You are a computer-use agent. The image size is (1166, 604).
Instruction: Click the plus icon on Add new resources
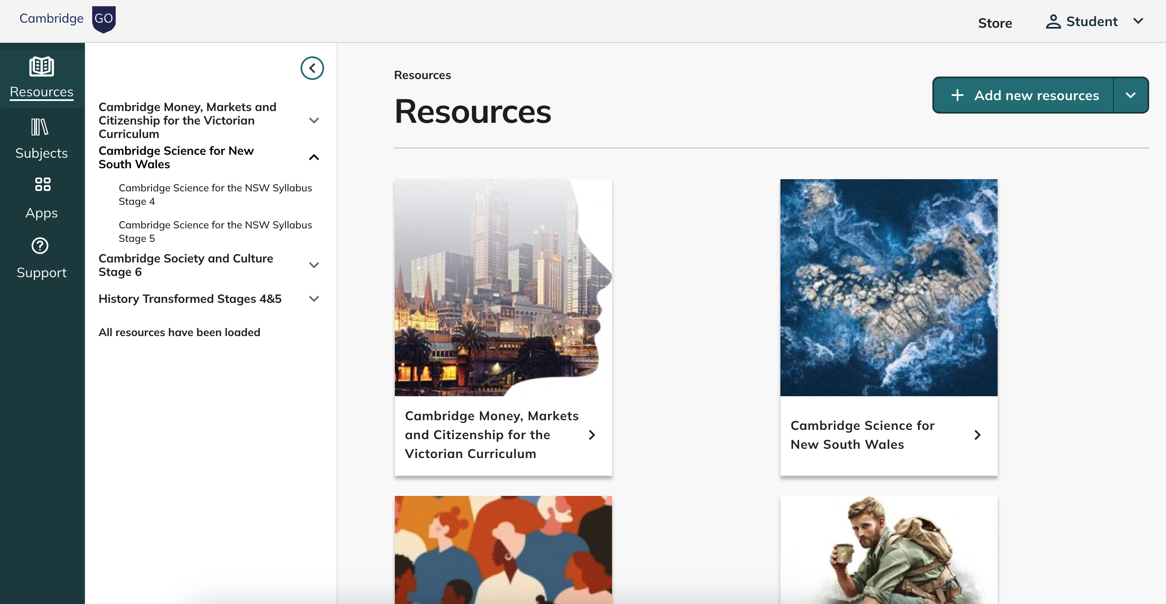957,95
